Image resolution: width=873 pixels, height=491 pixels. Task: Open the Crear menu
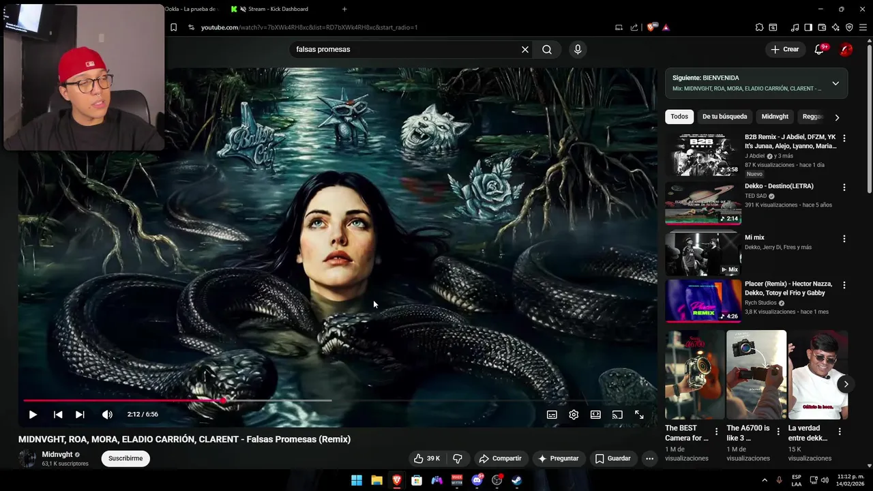point(784,49)
